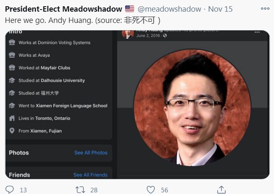Viewport: 274px width, 194px height.
Task: Open the Mayfair Clubs workplace link
Action: (55, 68)
